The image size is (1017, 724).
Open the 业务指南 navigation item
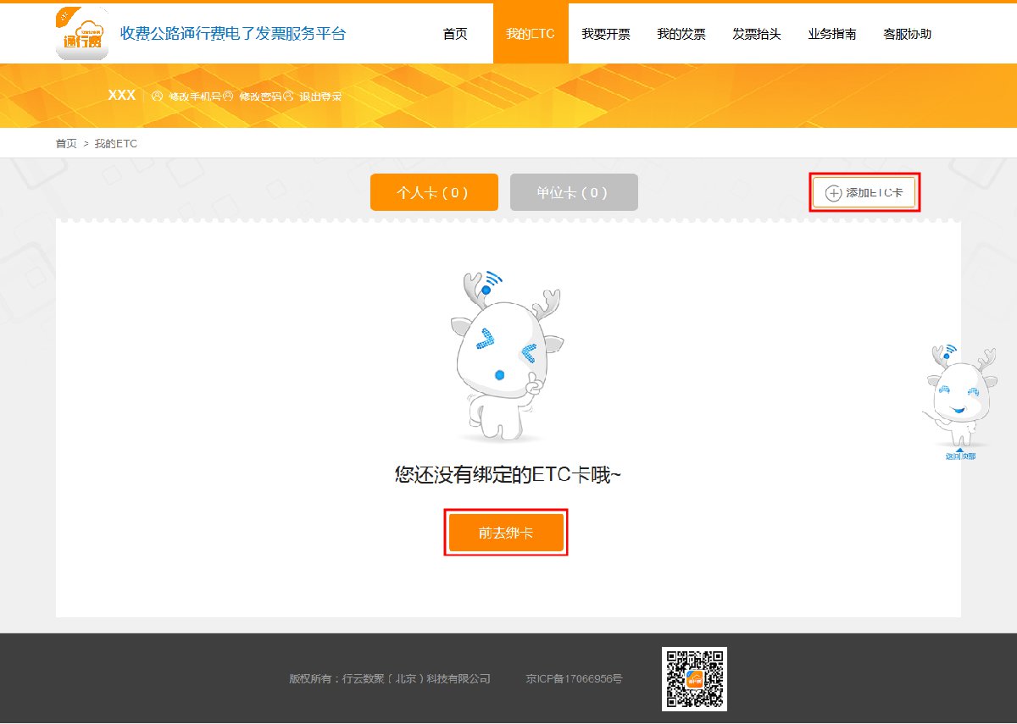[x=832, y=34]
